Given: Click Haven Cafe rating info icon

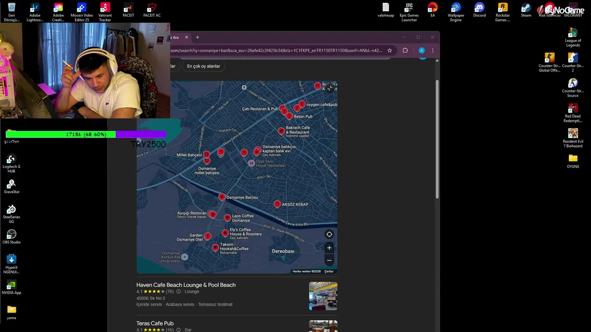Looking at the screenshot, I should (178, 291).
